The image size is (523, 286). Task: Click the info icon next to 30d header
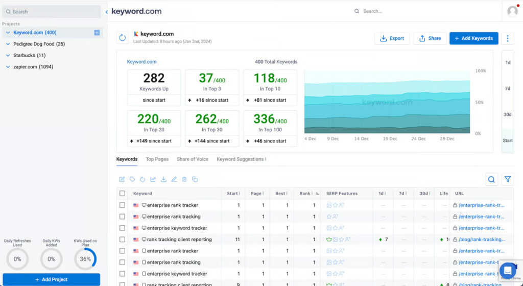[x=430, y=194]
